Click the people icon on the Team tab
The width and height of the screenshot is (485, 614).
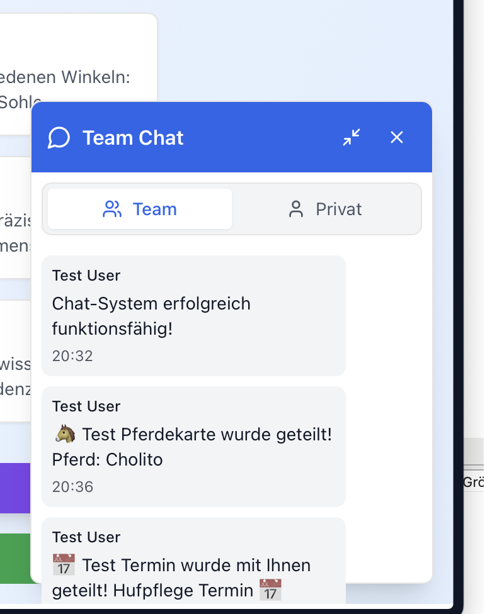112,209
